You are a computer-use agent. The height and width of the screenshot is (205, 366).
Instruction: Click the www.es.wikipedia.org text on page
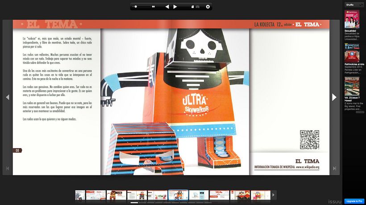pos(308,167)
